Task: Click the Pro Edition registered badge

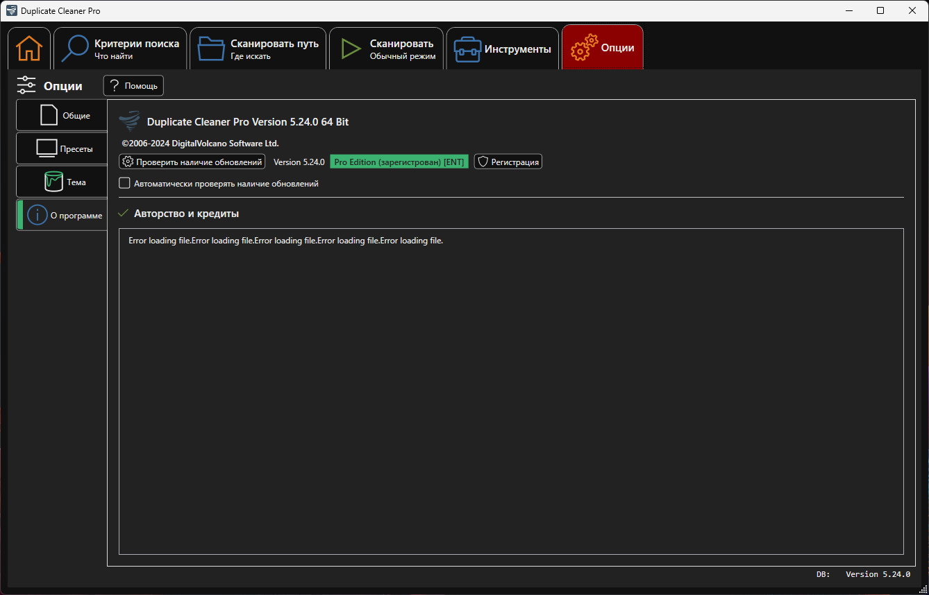Action: [x=399, y=162]
